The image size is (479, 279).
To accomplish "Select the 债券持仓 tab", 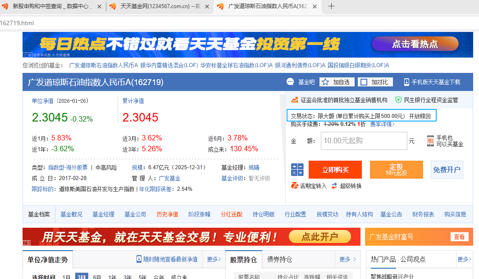I will (279, 260).
